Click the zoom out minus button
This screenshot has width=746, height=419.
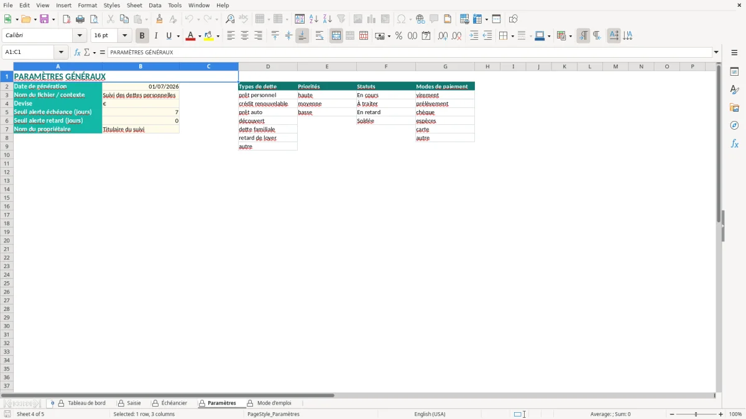[x=672, y=414]
